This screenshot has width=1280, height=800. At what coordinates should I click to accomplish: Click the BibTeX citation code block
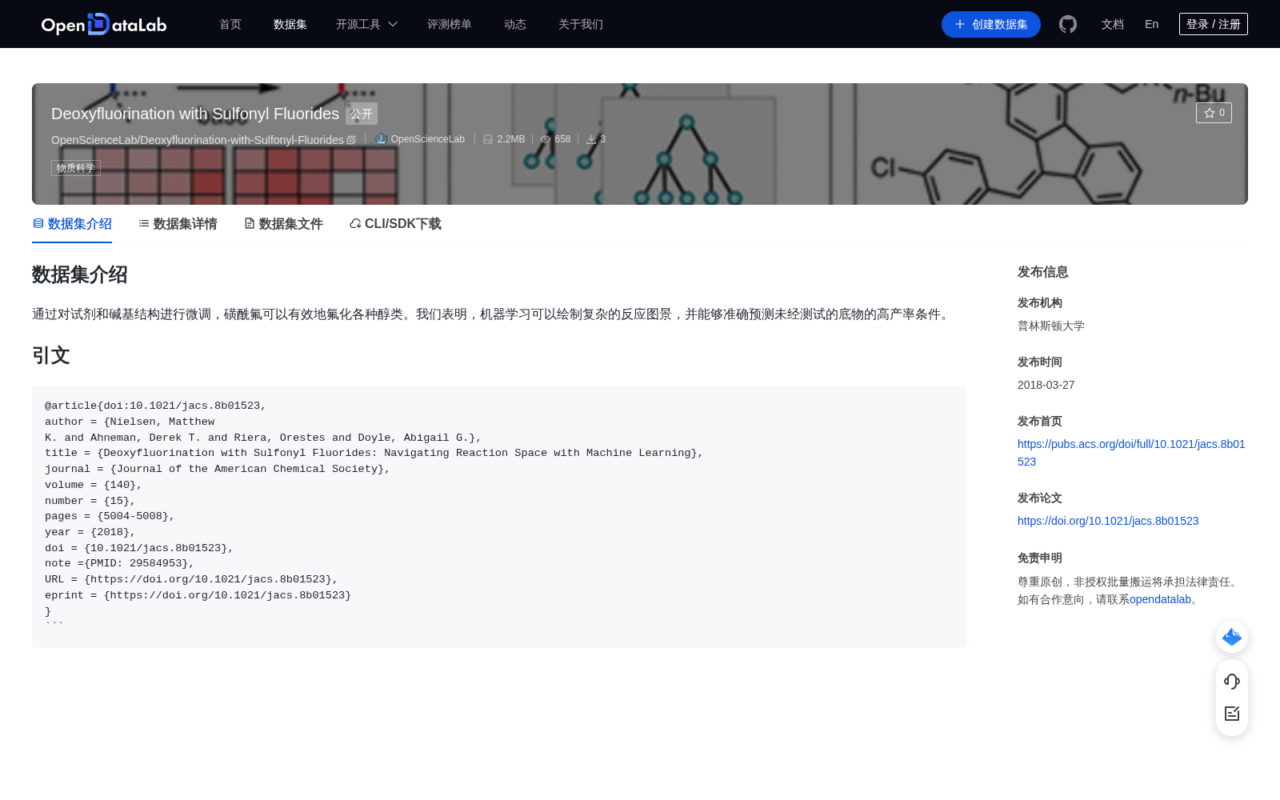pyautogui.click(x=499, y=517)
